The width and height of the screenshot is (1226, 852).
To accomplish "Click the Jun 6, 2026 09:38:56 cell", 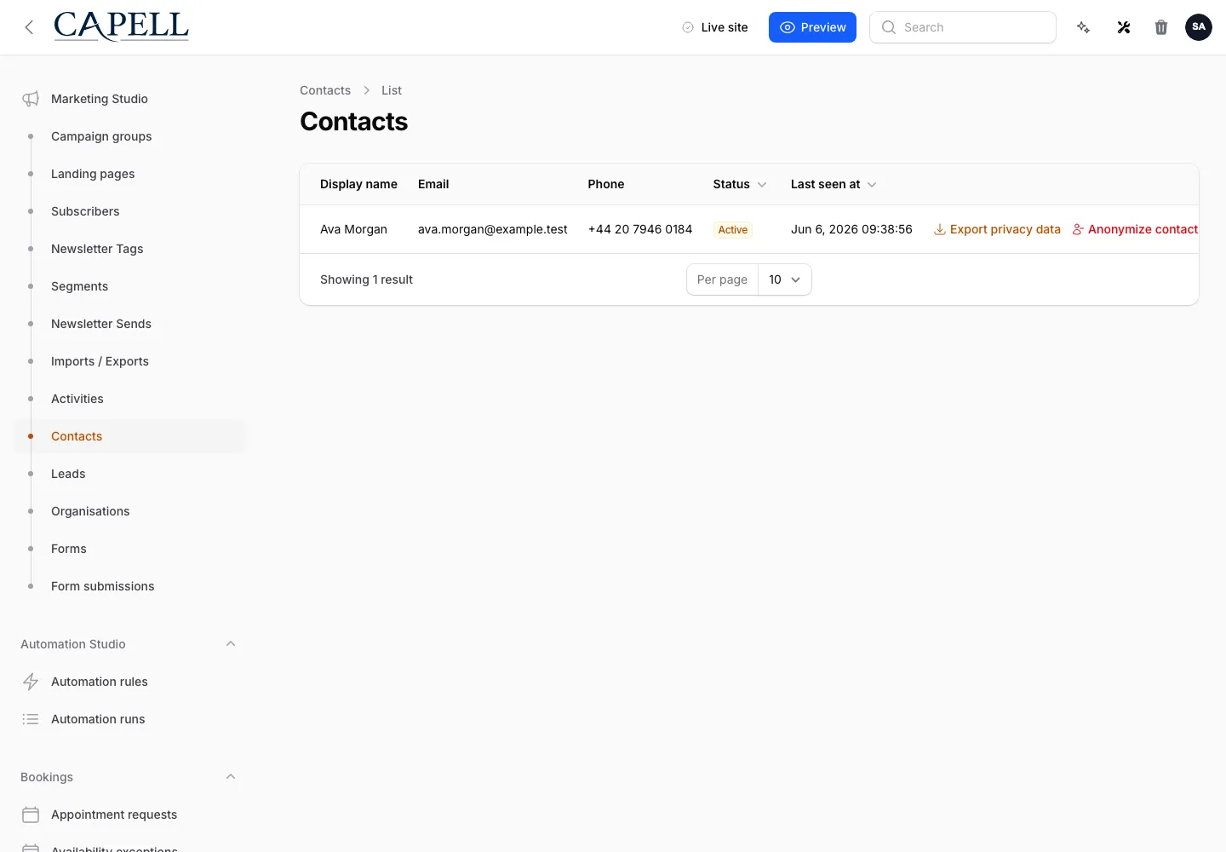I will 851,229.
